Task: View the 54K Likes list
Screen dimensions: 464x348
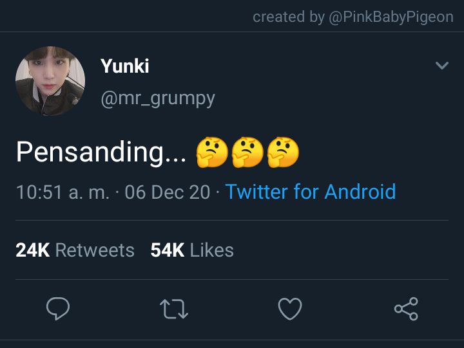Action: click(x=192, y=250)
